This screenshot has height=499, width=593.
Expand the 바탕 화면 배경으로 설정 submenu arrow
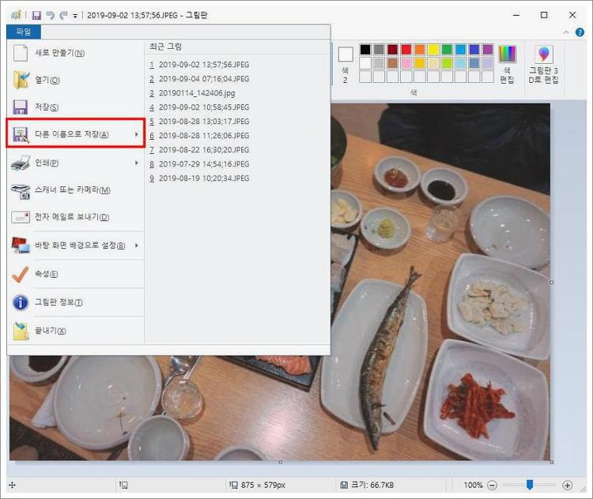[x=137, y=246]
